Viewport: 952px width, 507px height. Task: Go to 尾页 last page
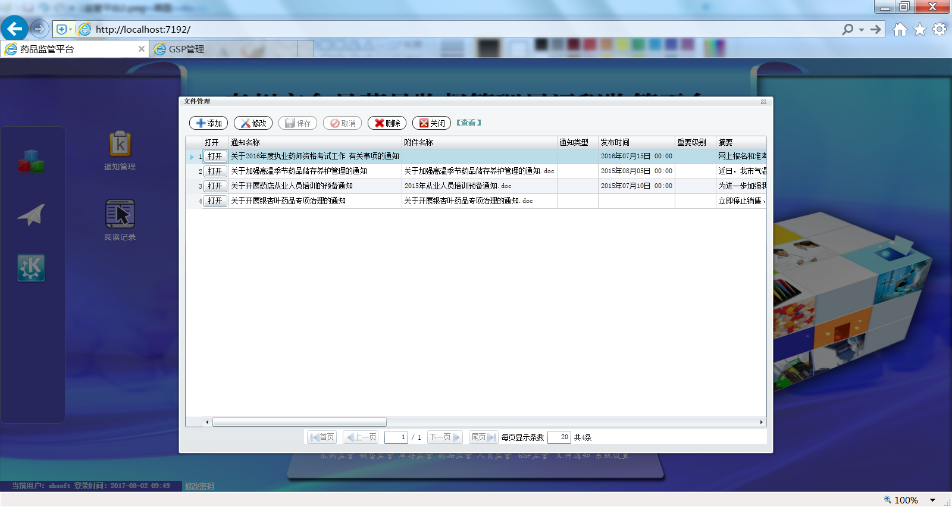coord(483,437)
